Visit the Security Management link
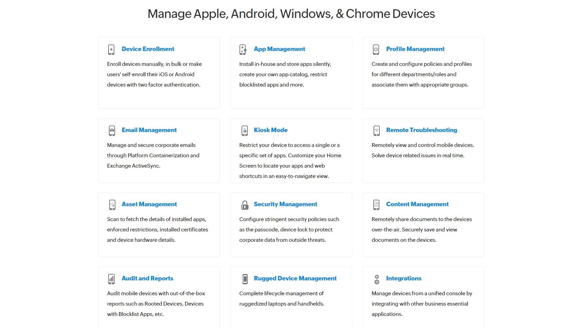The image size is (584, 328). [285, 204]
